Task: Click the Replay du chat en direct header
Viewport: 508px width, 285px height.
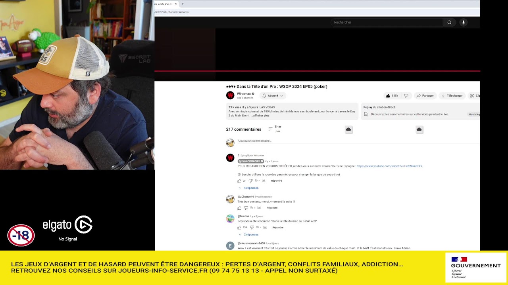Action: tap(379, 107)
